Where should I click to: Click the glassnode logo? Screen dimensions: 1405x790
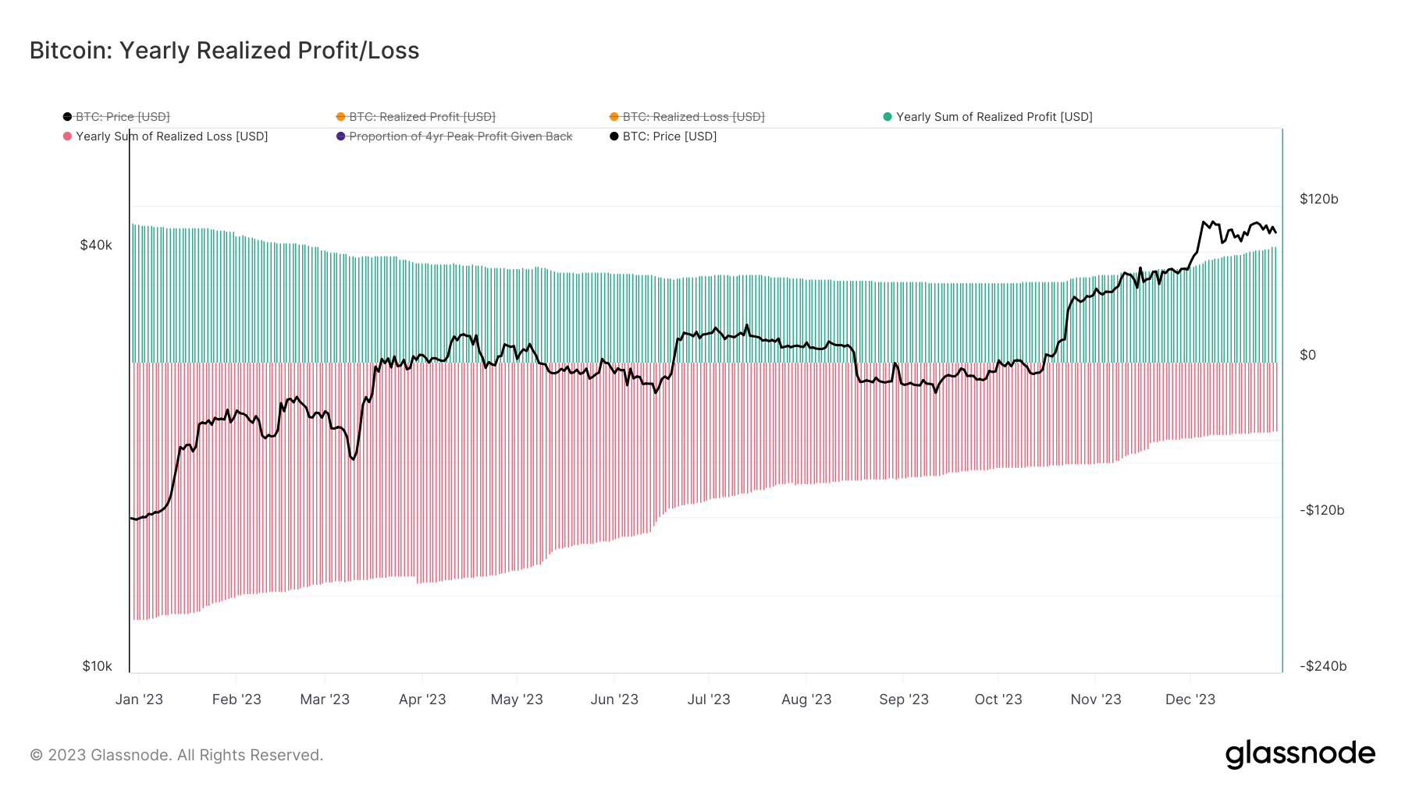pyautogui.click(x=1300, y=754)
